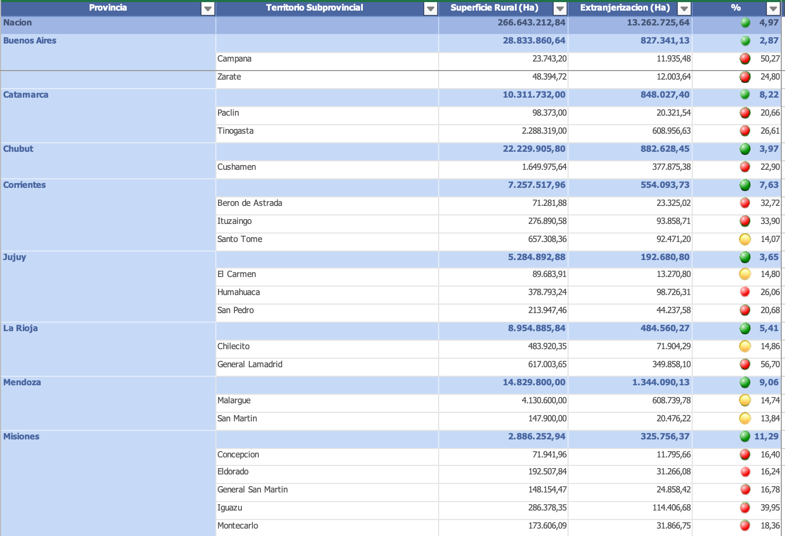Screen dimensions: 785x536
Task: Click the yellow indicator icon for El Carmen
Action: (745, 274)
